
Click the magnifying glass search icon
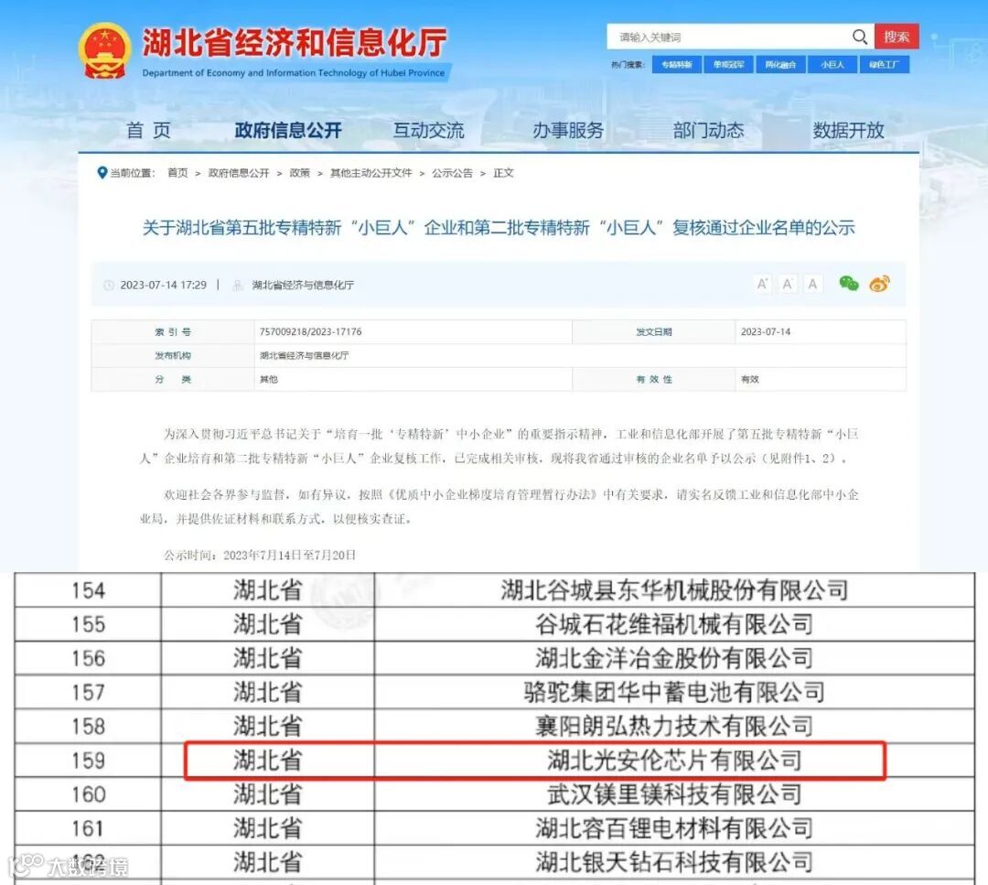coord(859,37)
